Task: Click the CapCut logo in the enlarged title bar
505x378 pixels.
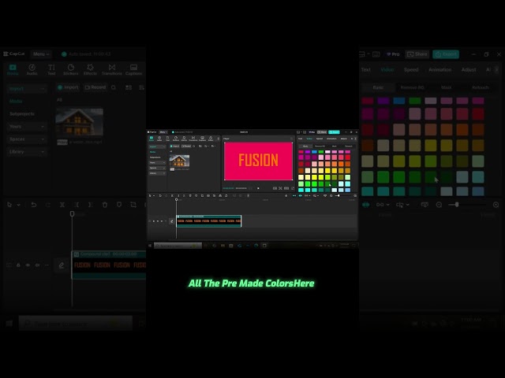Action: coord(14,54)
